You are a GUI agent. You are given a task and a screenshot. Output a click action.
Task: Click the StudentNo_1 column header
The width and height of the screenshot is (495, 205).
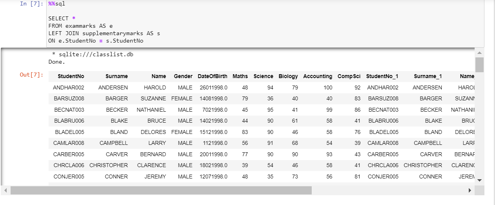pos(382,76)
